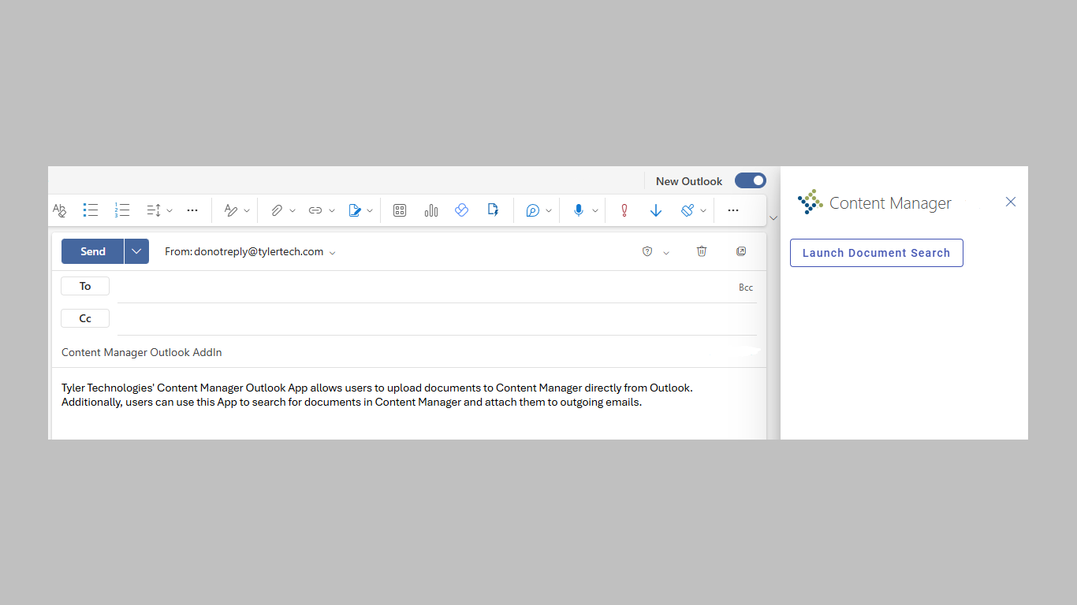
Task: Click the sensitivity shield icon
Action: (x=647, y=251)
